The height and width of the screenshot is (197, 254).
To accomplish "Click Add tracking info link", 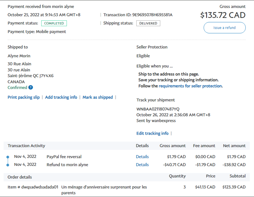I will coord(61,97).
